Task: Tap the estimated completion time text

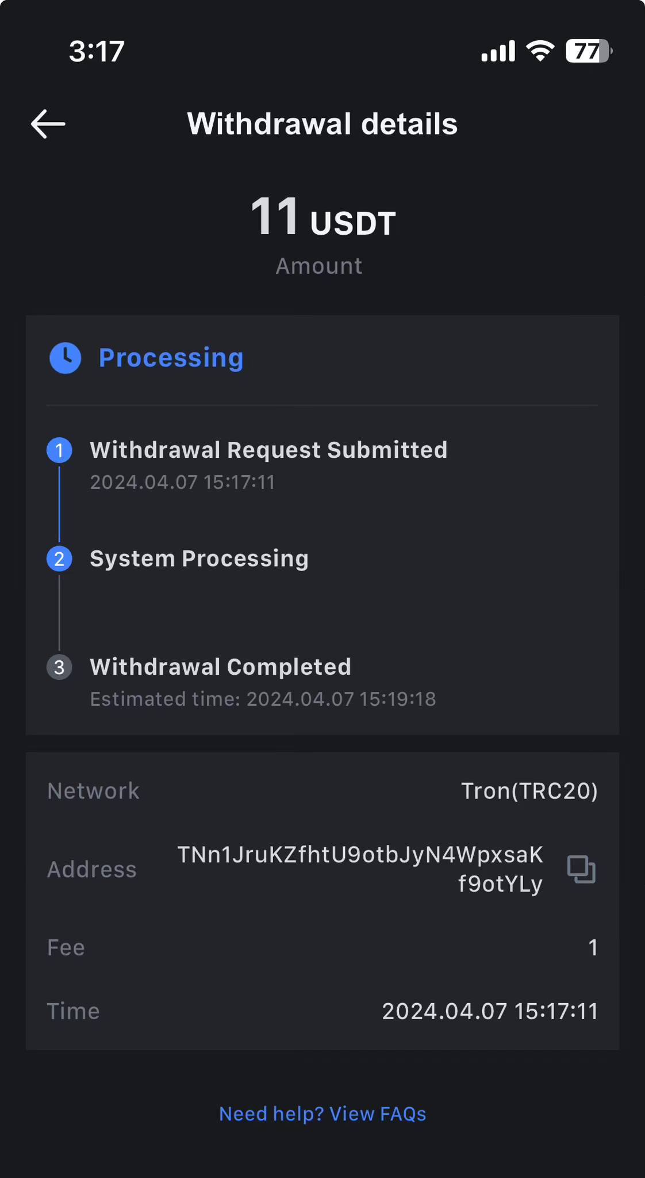Action: click(x=263, y=699)
